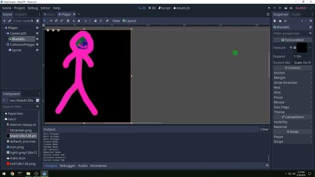Switch to the main scene tab

coord(49,14)
